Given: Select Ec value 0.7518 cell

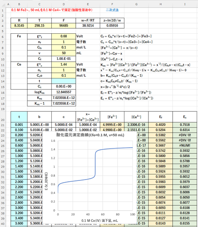Looking at the screenshot, I should (185, 125).
